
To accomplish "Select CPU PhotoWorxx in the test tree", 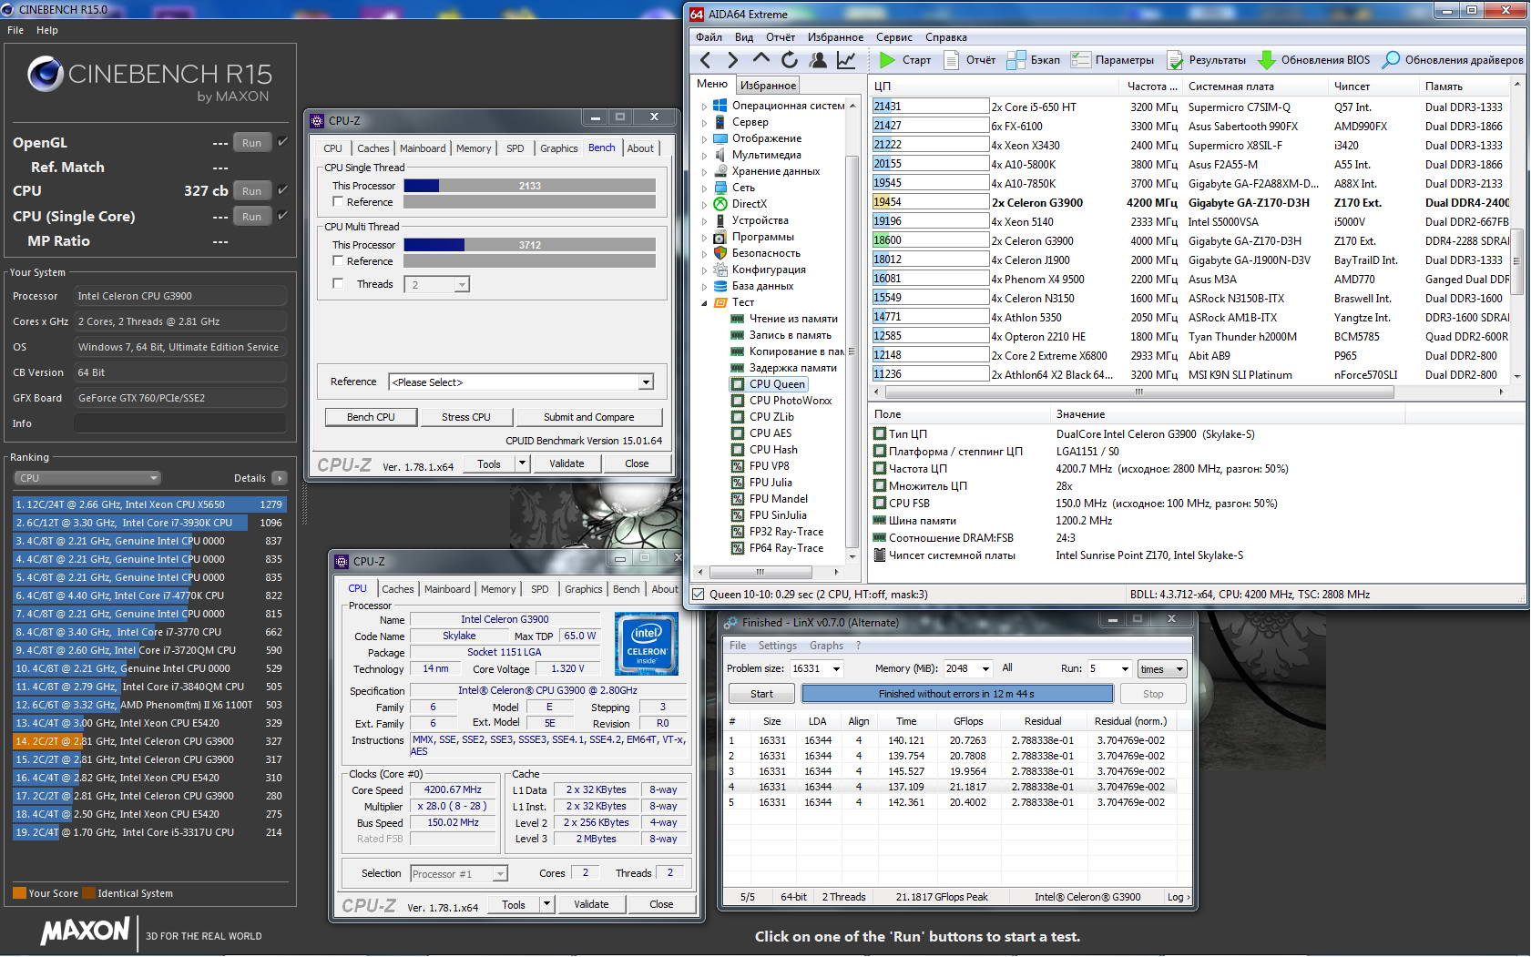I will [x=791, y=401].
